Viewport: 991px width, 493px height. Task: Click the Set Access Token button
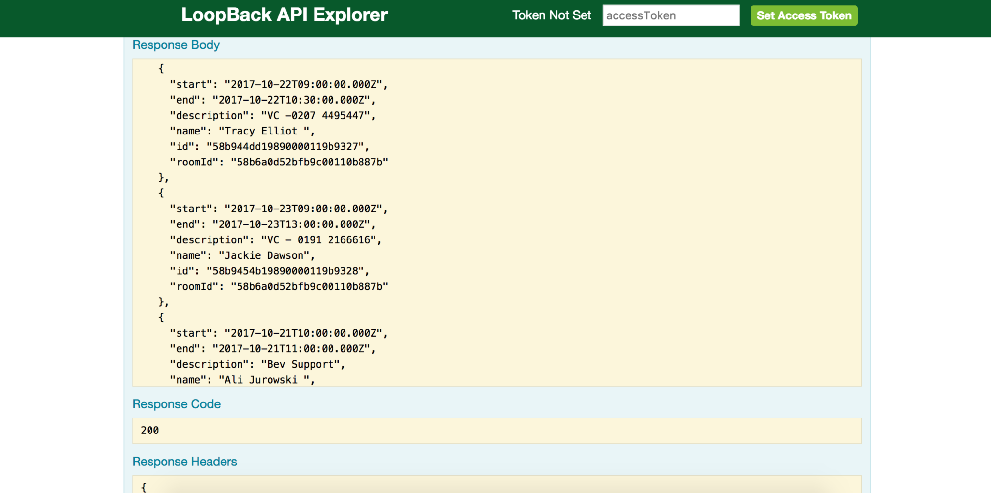click(804, 15)
